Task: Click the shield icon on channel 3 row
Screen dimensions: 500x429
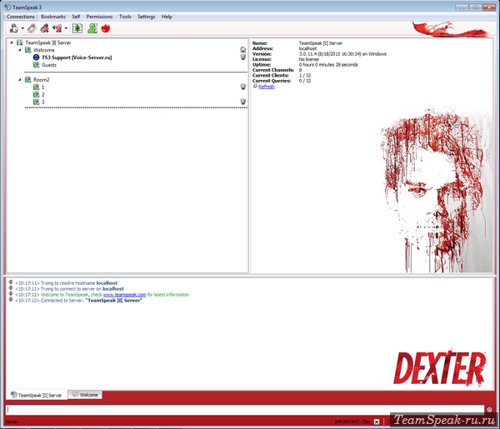Action: [243, 102]
